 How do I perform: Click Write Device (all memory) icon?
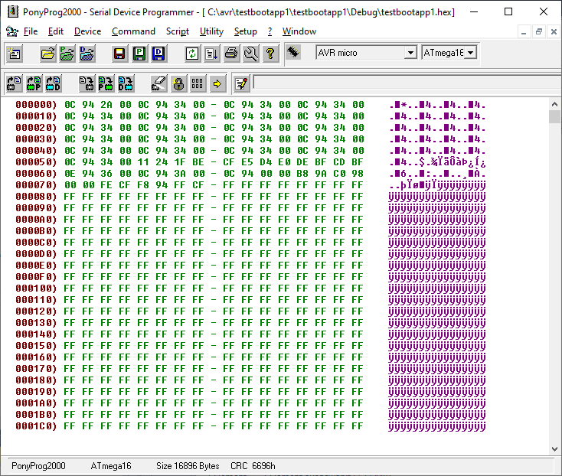pos(87,84)
